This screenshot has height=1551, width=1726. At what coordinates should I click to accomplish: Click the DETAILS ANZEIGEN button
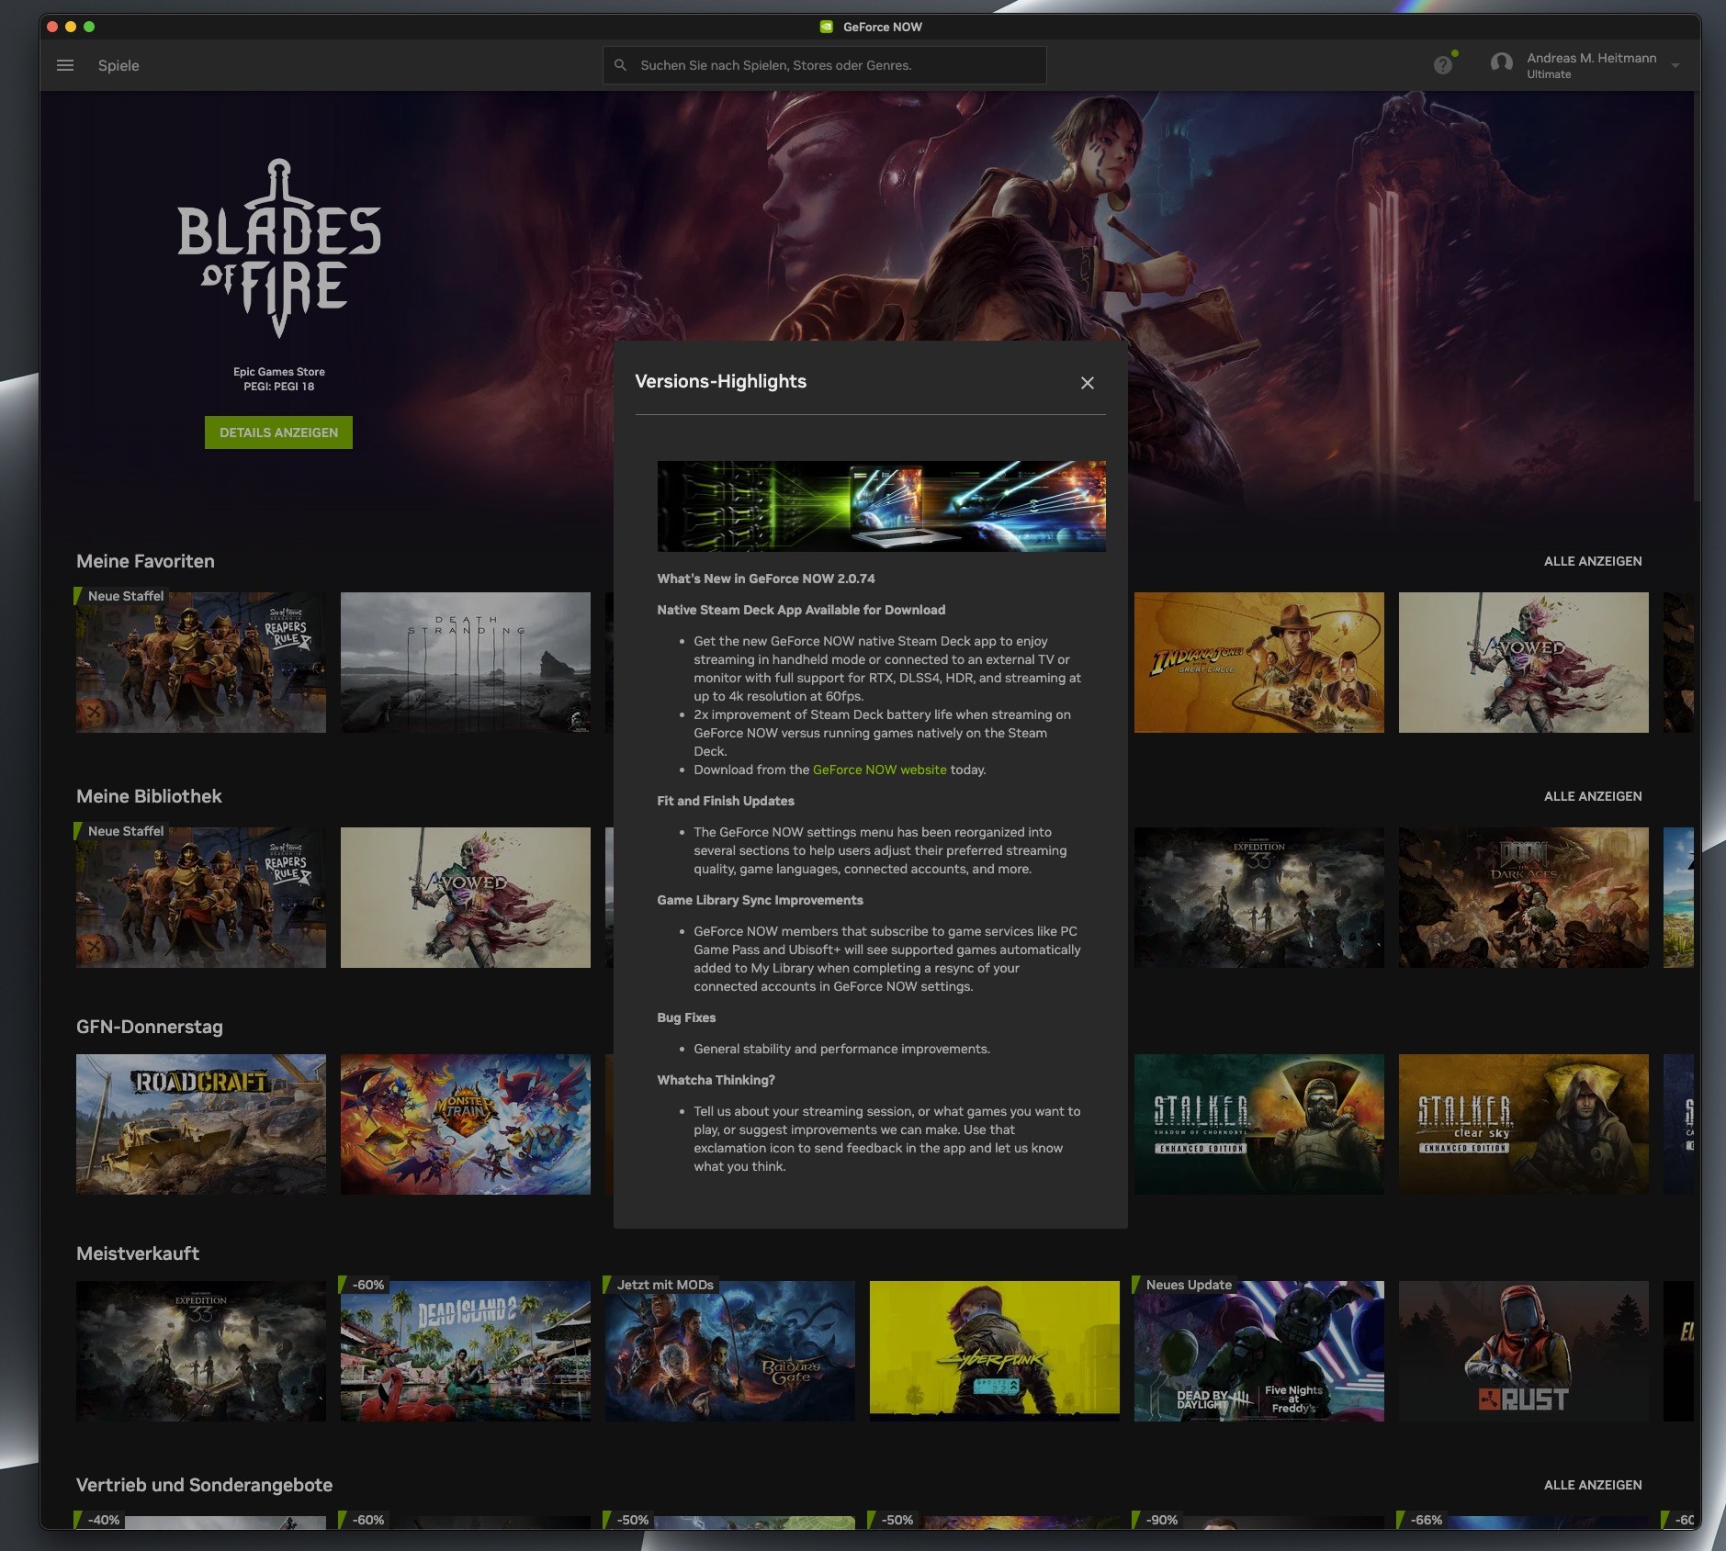point(278,433)
